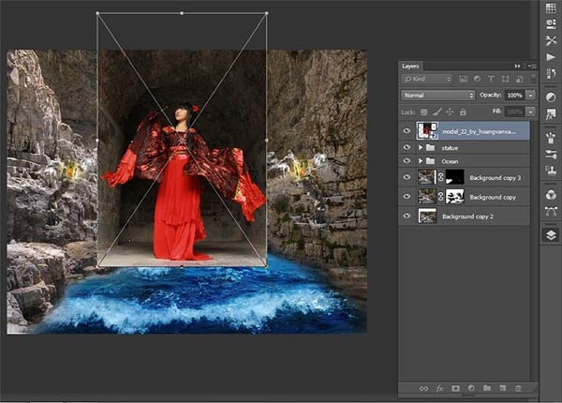Toggle visibility of Background copy 2
Viewport: 562px width, 403px height.
click(407, 216)
